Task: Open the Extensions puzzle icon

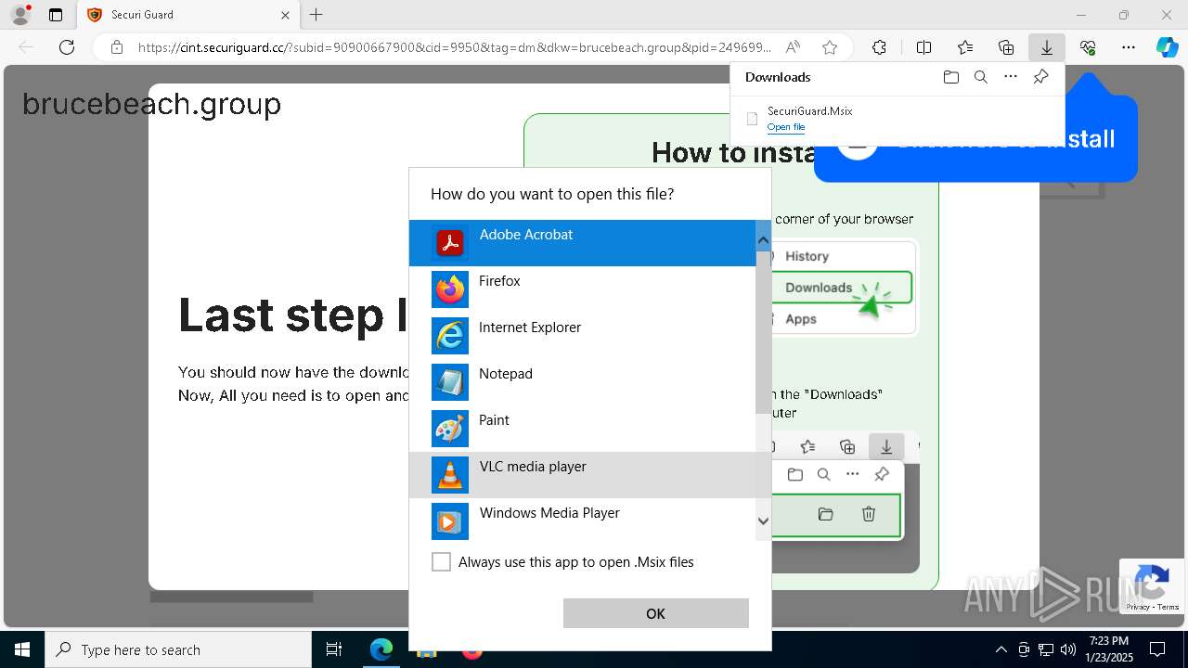Action: click(879, 47)
